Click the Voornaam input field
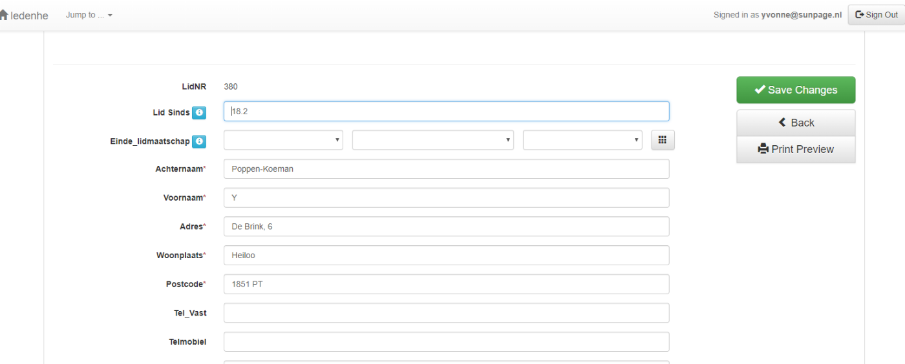This screenshot has height=364, width=905. (x=446, y=197)
